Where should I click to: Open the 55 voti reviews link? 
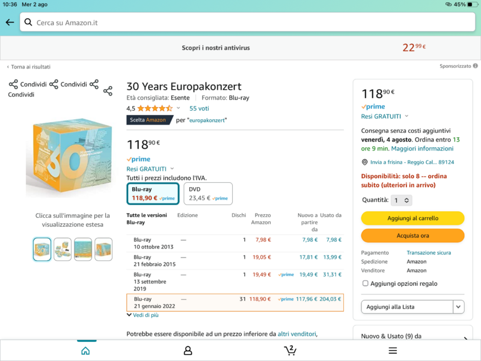tap(199, 108)
